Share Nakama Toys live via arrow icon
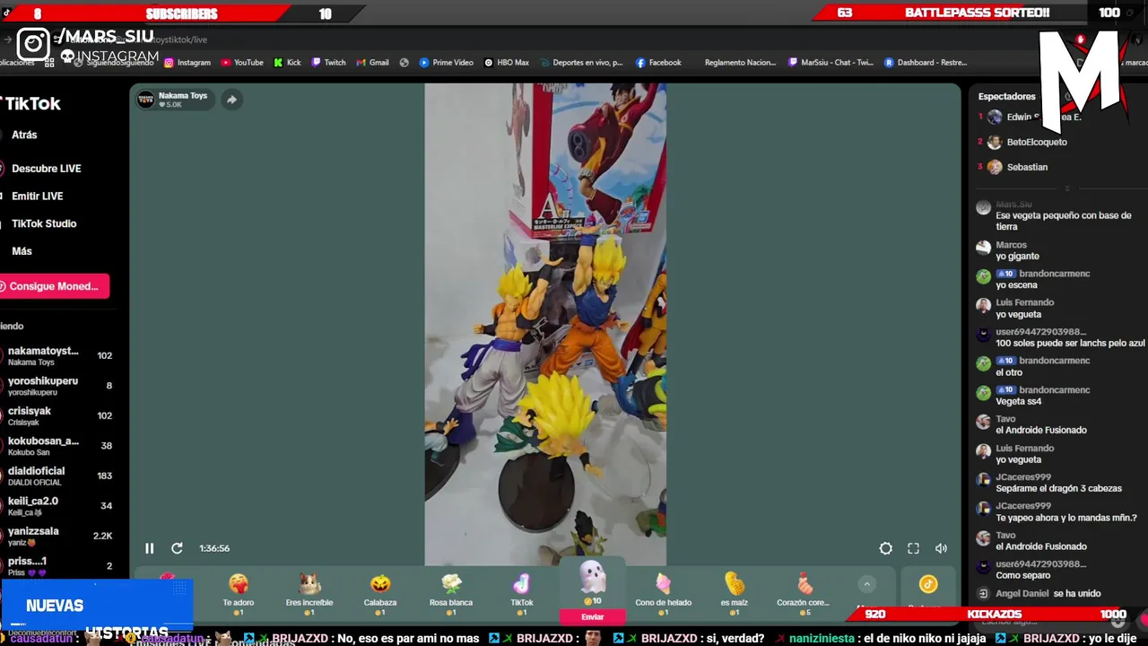Viewport: 1148px width, 646px height. click(x=231, y=100)
